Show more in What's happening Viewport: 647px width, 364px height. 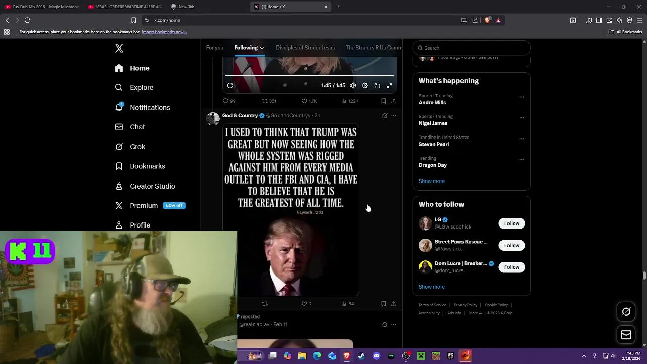pos(431,181)
